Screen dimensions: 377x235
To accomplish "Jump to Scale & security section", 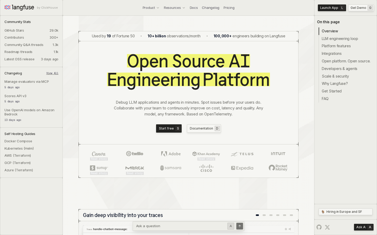I will 335,76.
